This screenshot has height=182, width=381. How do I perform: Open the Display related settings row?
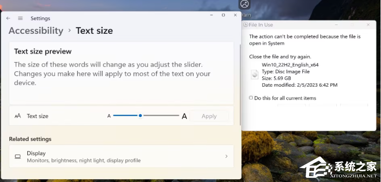(121, 157)
